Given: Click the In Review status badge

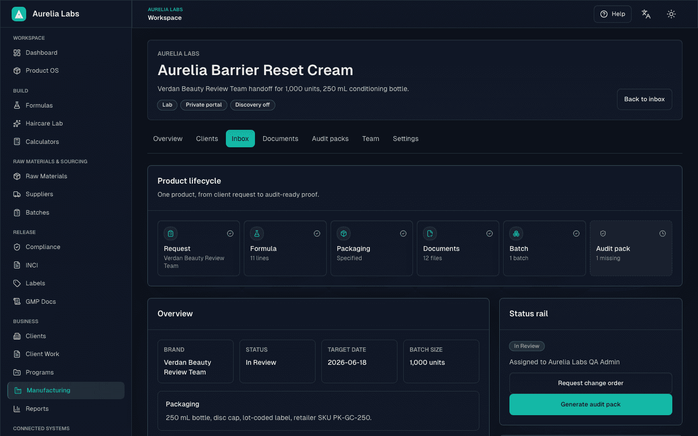Looking at the screenshot, I should point(527,346).
